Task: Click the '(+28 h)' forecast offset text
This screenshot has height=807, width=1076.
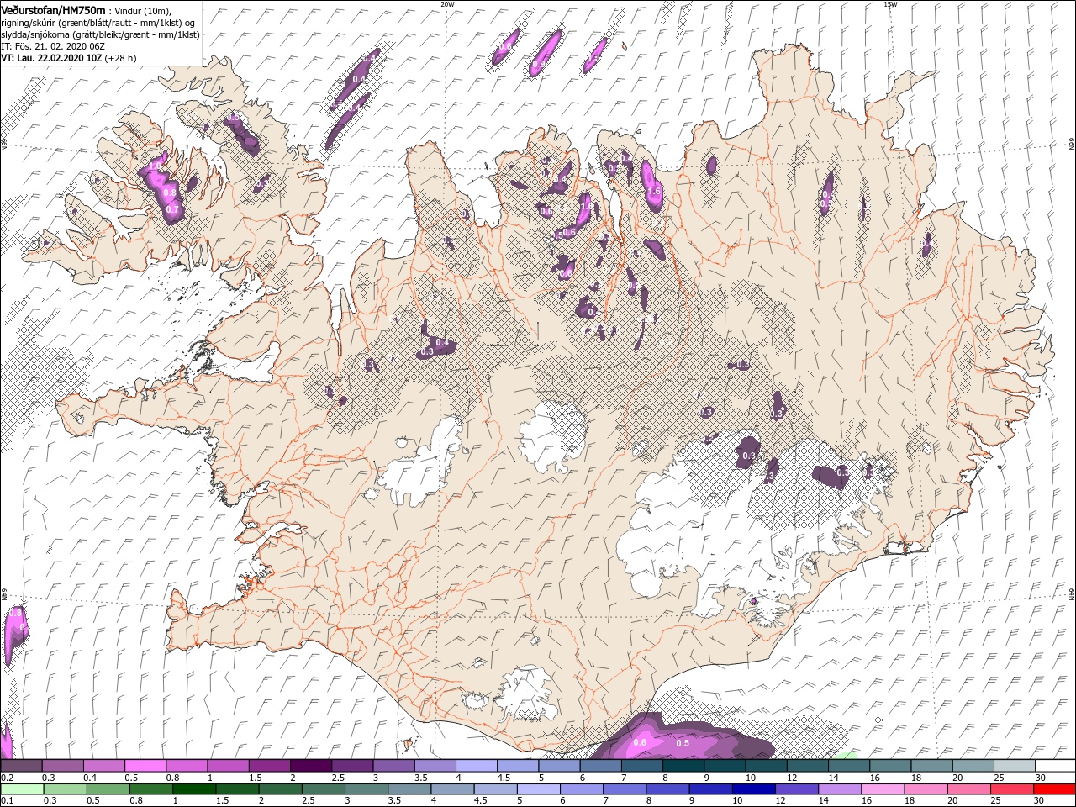Action: (121, 58)
